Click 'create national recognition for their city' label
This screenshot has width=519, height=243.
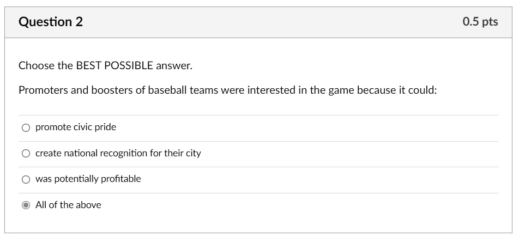(x=118, y=153)
